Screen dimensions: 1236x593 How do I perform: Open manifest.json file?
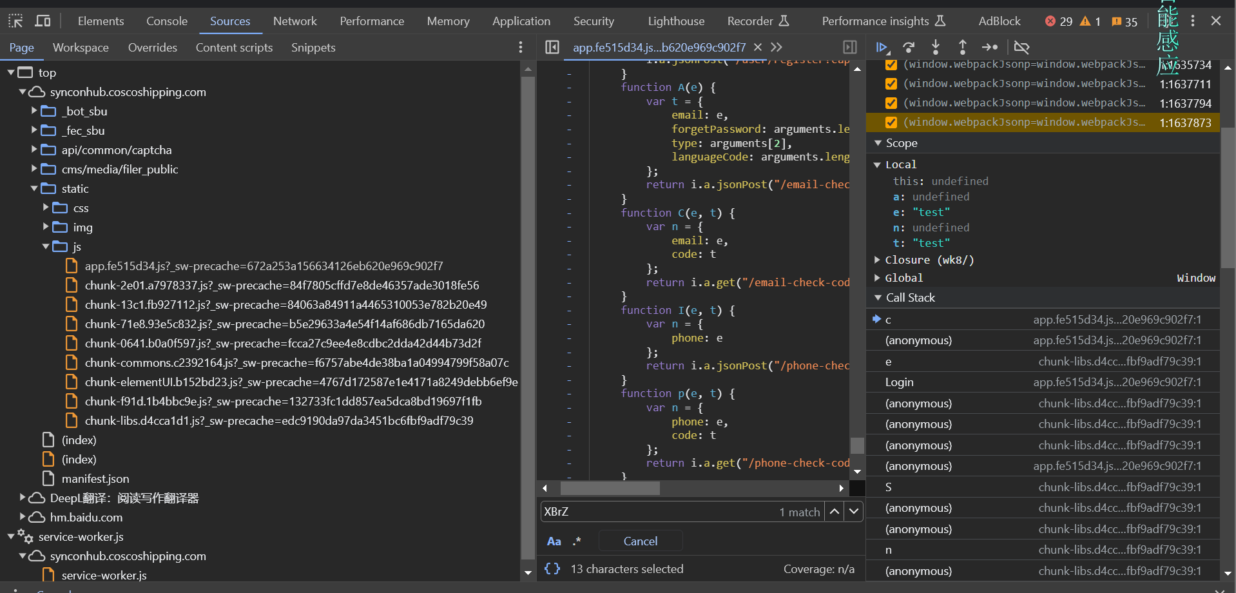95,478
